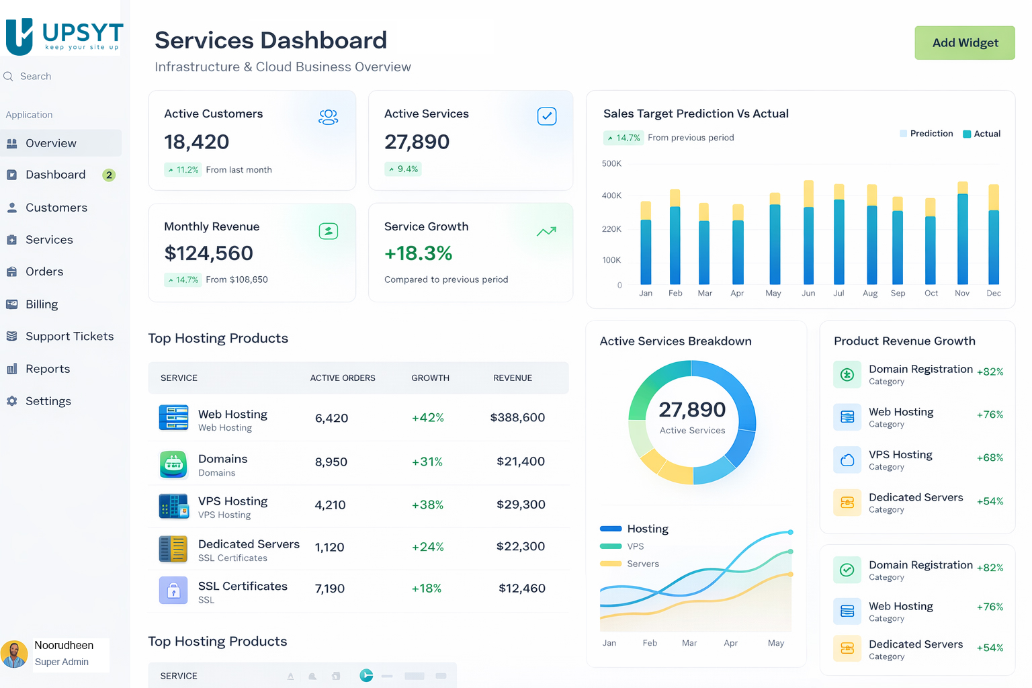1032x688 pixels.
Task: Click the Monthly Revenue dollar icon
Action: [x=328, y=231]
